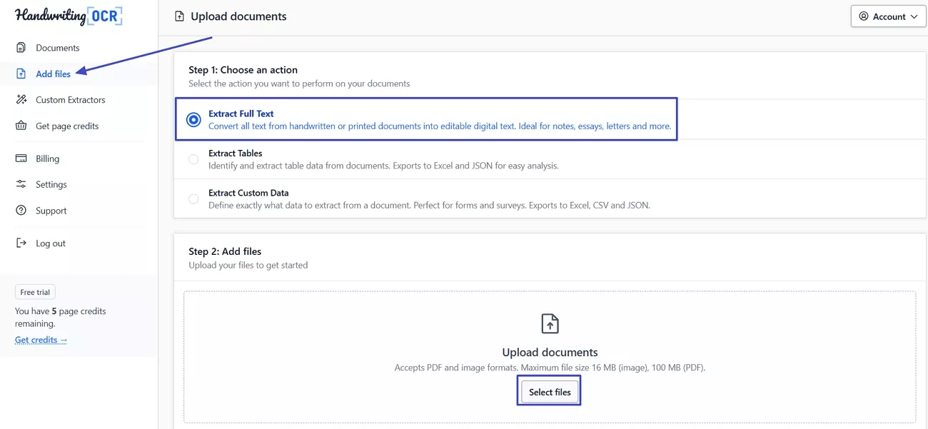Click the Log out arrow icon
Image resolution: width=928 pixels, height=429 pixels.
(x=21, y=243)
